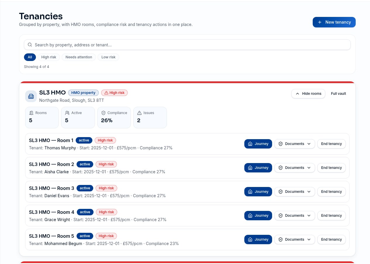End tenancy for Room 3 Daniel Evans
The height and width of the screenshot is (264, 370).
[331, 192]
